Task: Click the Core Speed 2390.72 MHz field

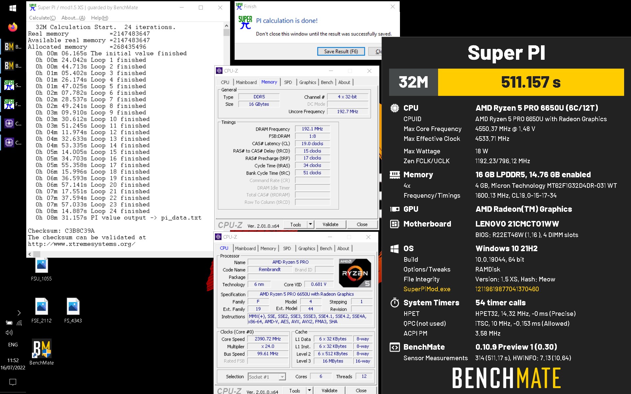Action: tap(268, 339)
